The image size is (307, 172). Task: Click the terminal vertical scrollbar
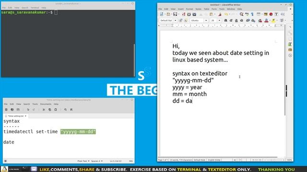tap(134, 60)
